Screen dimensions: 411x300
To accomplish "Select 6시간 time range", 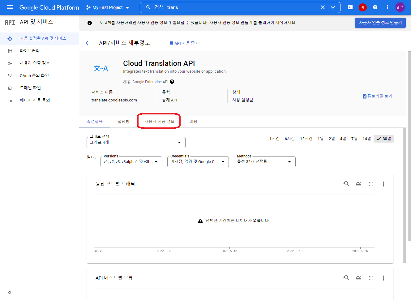I will [290, 139].
